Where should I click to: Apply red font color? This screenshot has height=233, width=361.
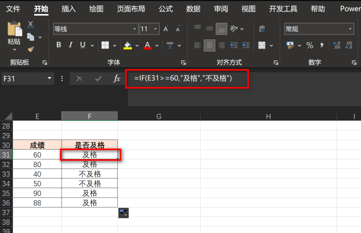[147, 45]
